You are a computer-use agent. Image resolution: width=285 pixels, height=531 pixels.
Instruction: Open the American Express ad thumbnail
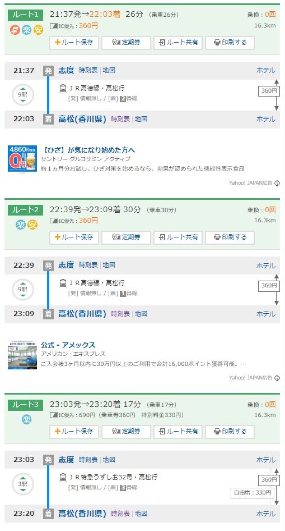coord(22,355)
